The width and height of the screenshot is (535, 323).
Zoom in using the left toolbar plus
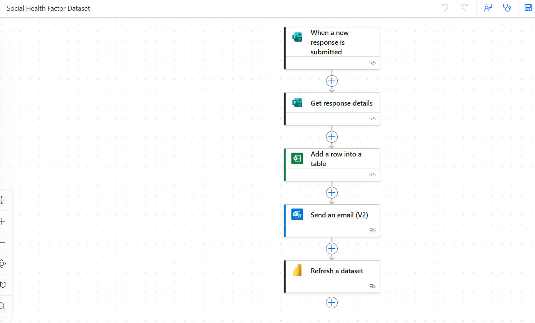point(3,221)
